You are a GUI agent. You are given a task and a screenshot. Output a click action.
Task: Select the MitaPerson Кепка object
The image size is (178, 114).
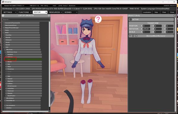pos(23,52)
